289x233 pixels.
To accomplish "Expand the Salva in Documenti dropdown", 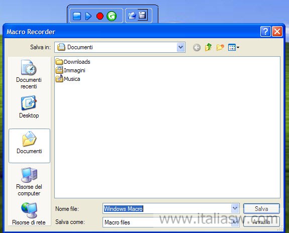I will pos(180,47).
